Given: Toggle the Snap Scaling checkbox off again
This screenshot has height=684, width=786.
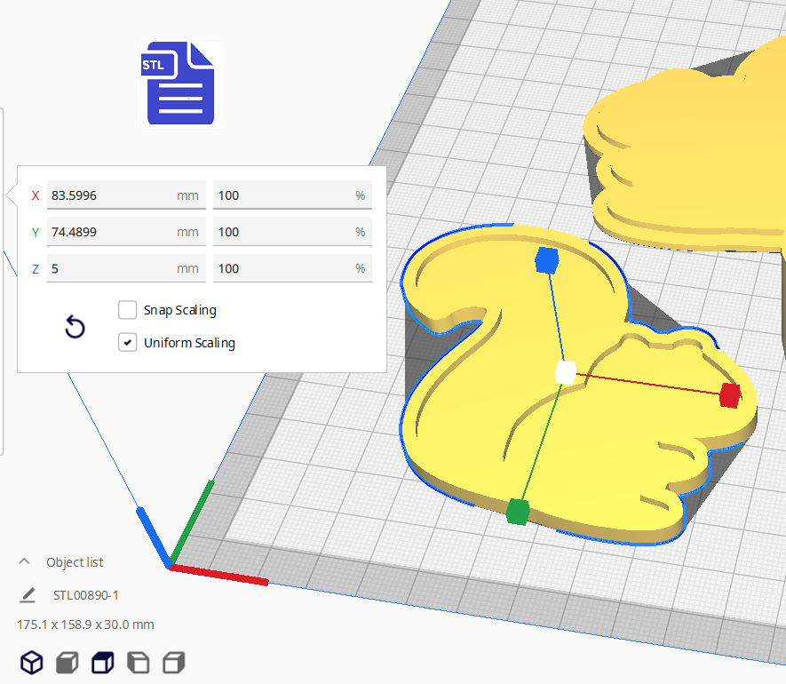Looking at the screenshot, I should coord(127,310).
